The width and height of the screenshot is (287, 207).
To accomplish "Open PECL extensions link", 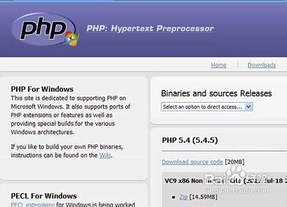I will (x=33, y=205).
